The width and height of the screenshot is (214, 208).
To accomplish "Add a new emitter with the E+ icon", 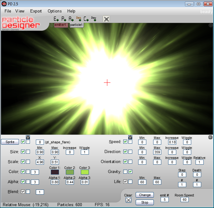I will [x=56, y=19].
